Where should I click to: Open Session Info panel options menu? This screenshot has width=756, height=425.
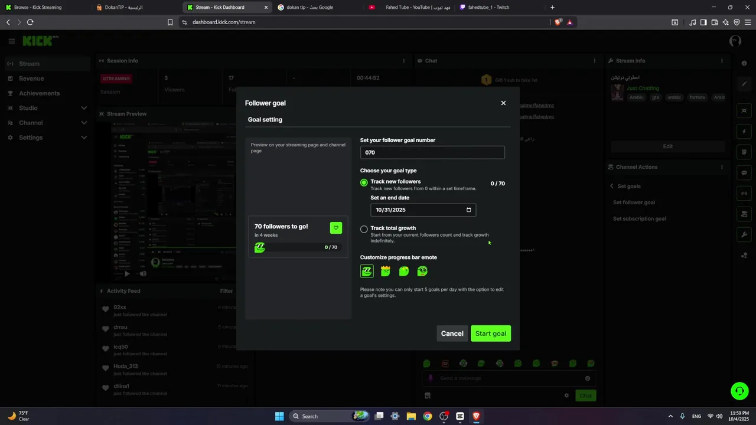click(404, 61)
